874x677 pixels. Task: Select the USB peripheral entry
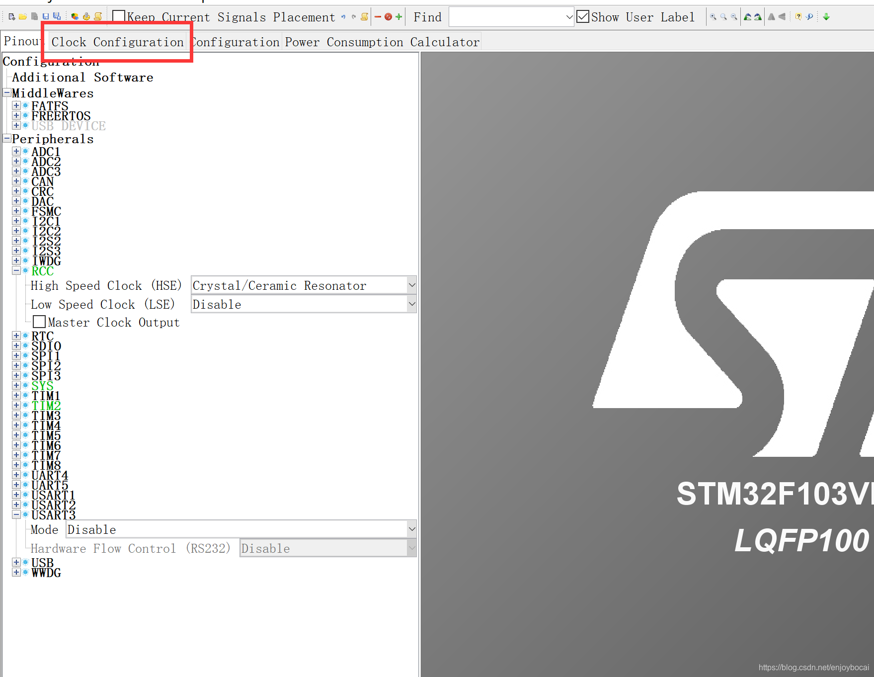[43, 563]
